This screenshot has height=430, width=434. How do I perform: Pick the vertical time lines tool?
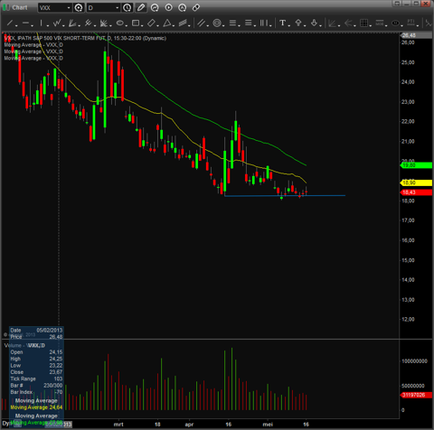tap(264, 23)
